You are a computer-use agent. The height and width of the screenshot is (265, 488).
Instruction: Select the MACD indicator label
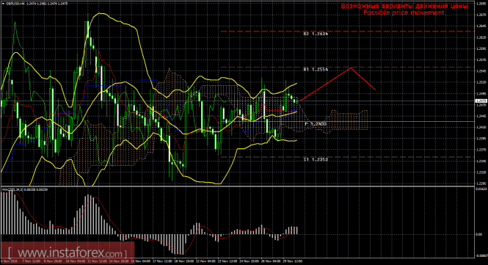click(x=25, y=189)
